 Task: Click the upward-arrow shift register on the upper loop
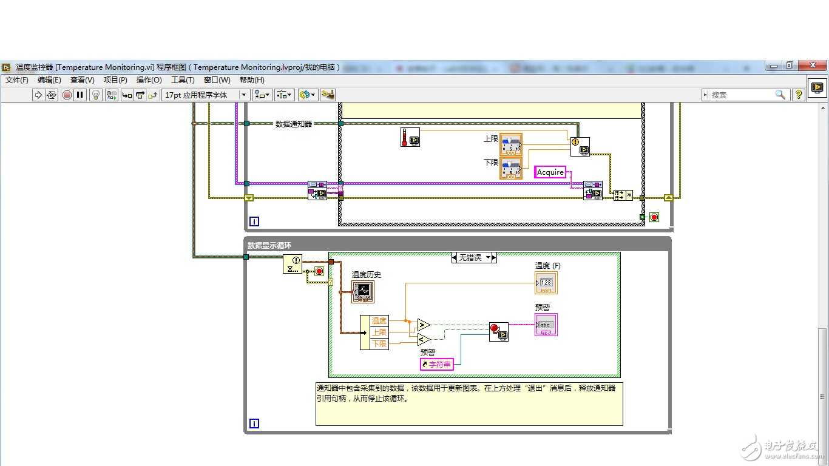coord(669,198)
